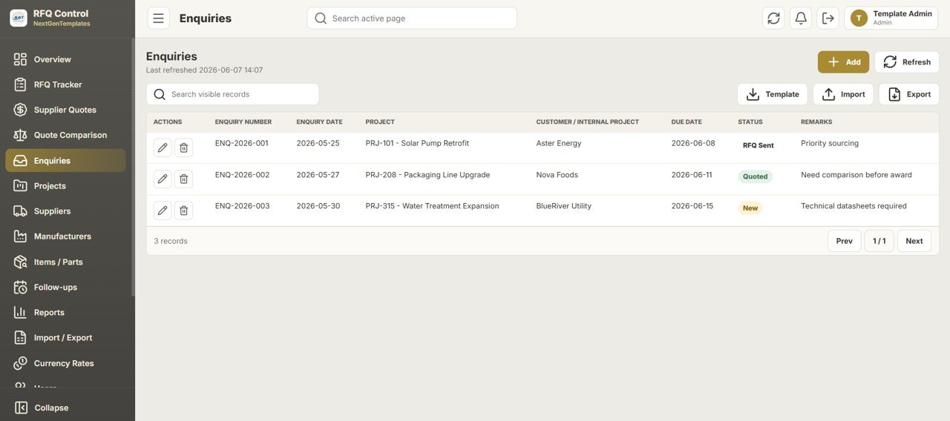Focus the Search visible records field
950x421 pixels.
(232, 94)
